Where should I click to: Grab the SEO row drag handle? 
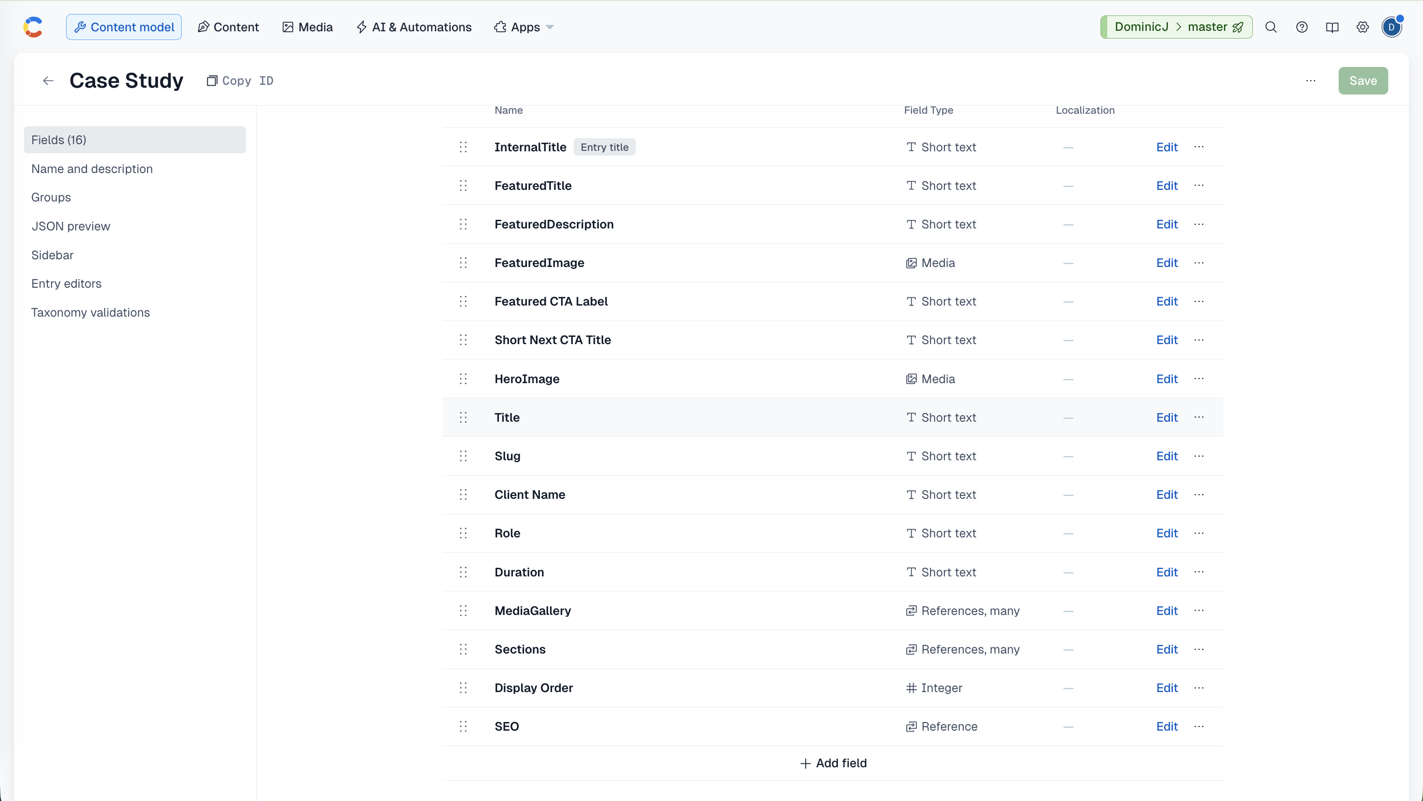click(x=463, y=726)
